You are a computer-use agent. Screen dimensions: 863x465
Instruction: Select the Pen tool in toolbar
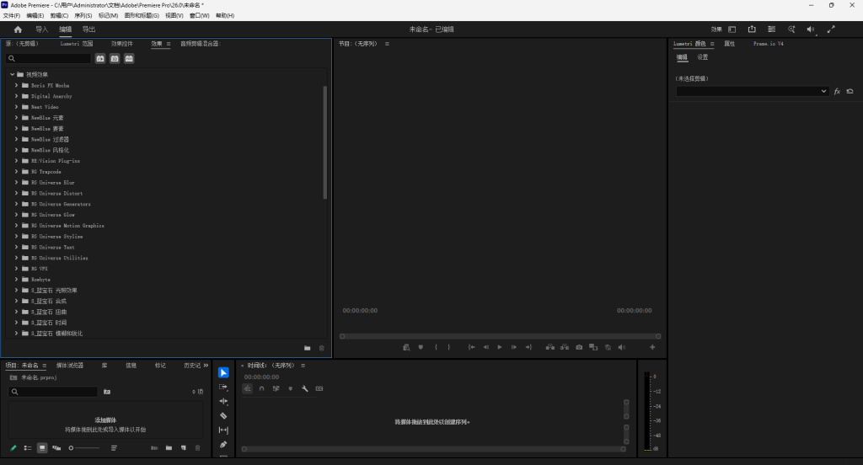pos(223,444)
